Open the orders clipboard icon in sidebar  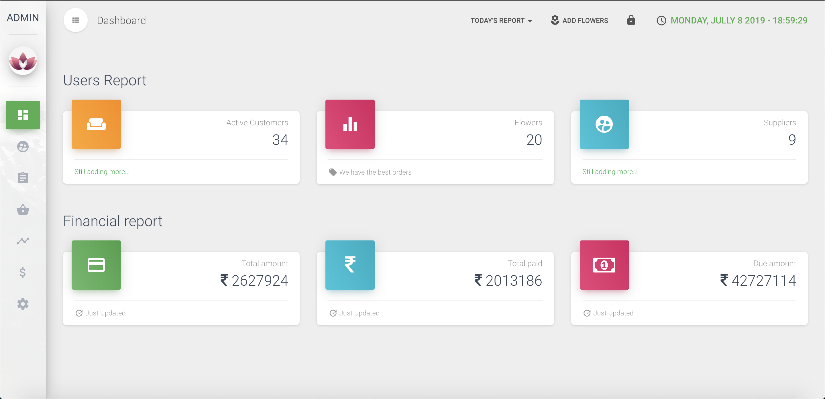[23, 177]
